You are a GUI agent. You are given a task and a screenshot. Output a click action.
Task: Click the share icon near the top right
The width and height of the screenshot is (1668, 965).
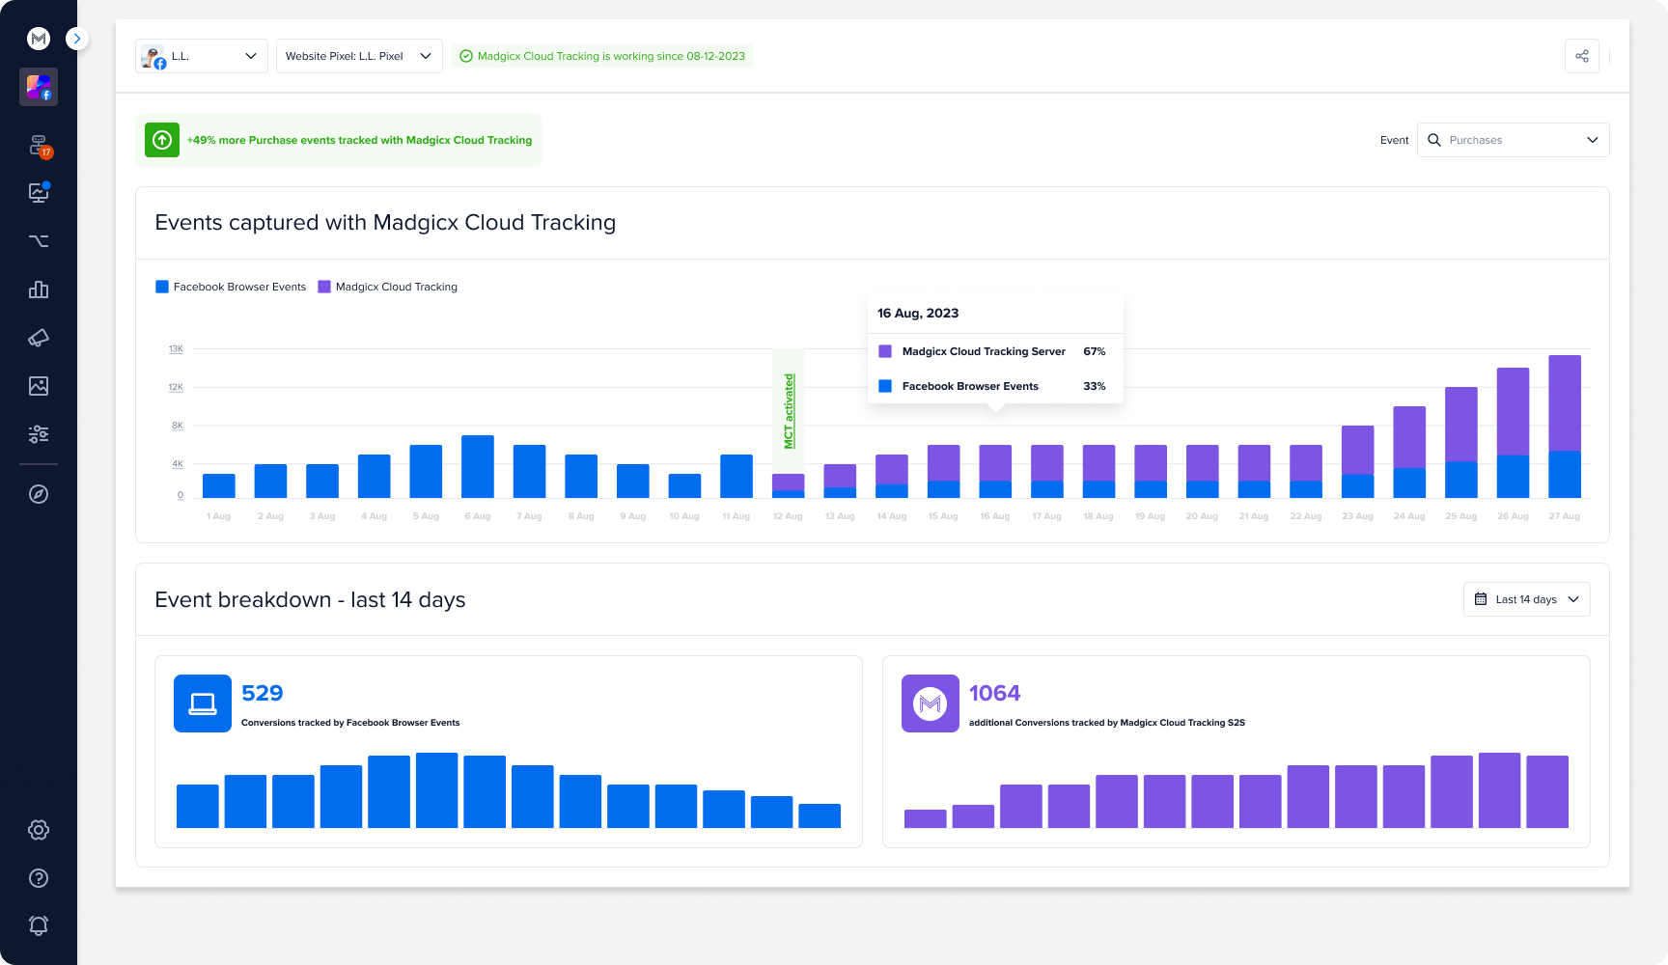[1582, 56]
